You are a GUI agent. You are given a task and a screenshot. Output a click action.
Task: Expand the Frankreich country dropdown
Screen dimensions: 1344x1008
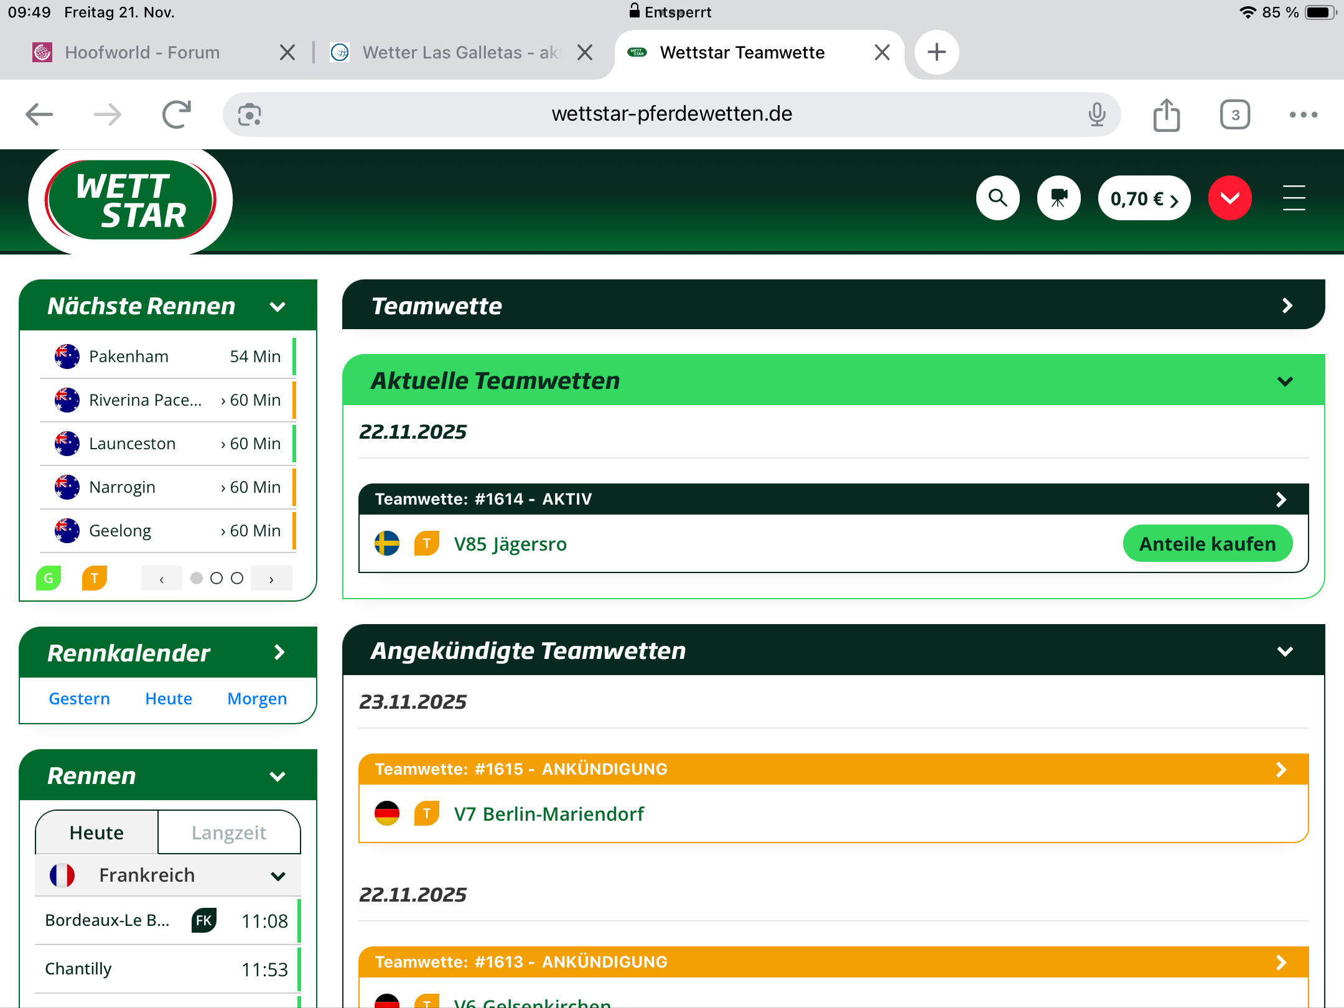pos(278,875)
